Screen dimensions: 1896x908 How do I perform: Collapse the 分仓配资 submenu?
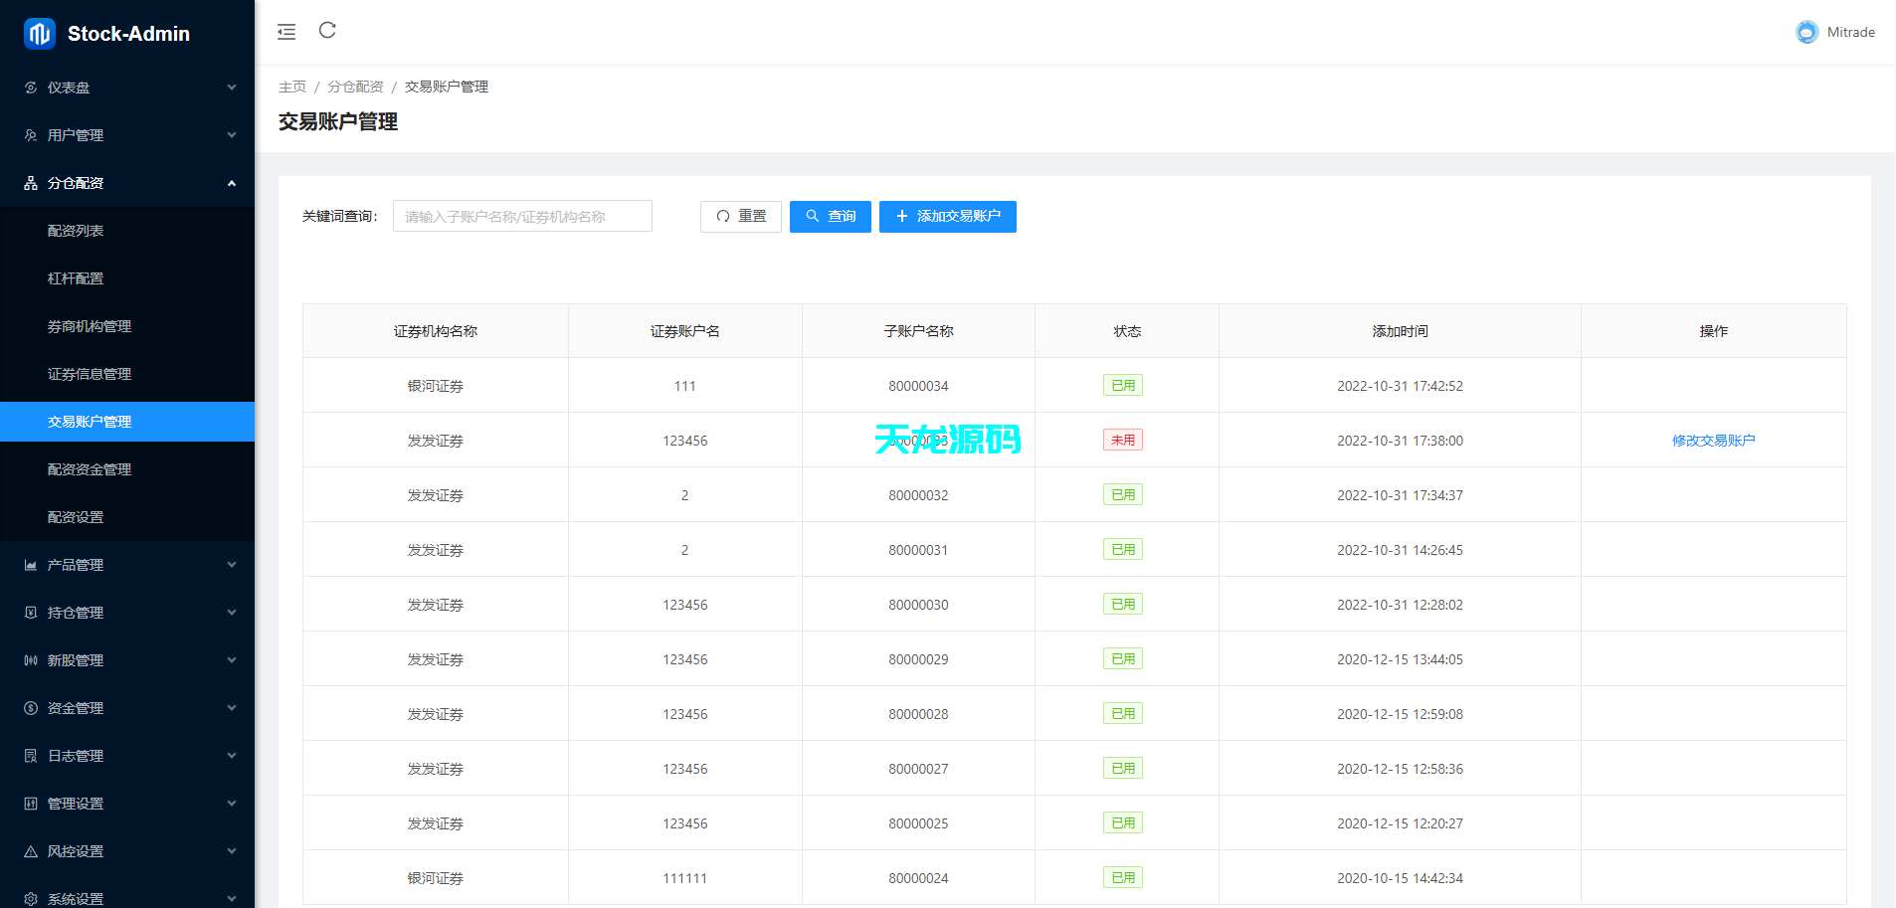[x=232, y=183]
